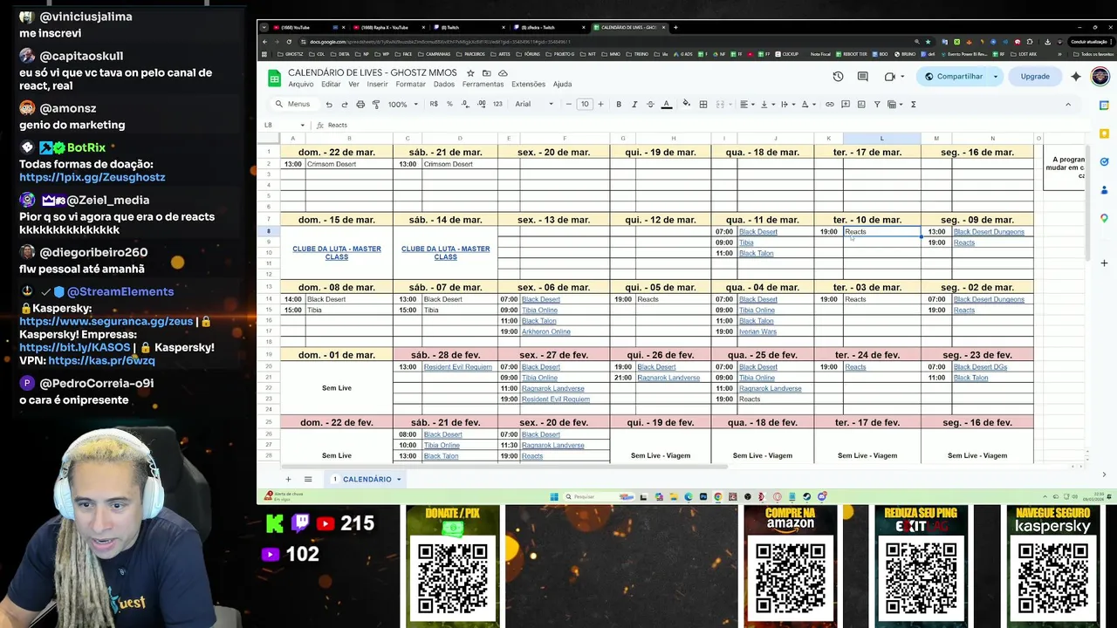1117x628 pixels.
Task: Click the cloud document status icon
Action: click(x=503, y=73)
